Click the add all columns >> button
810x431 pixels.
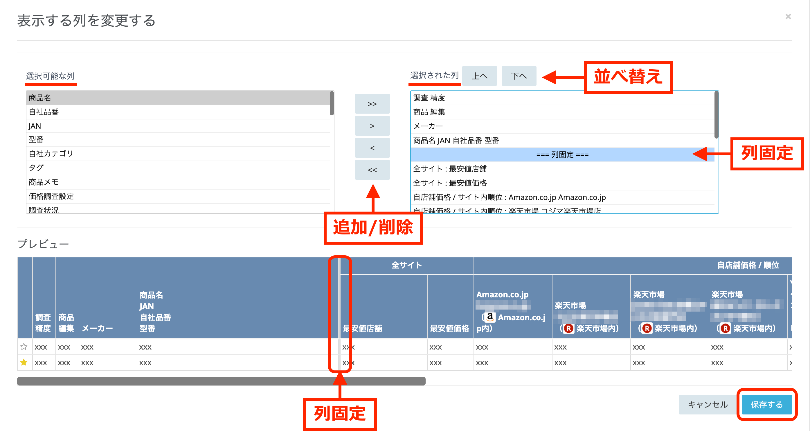(x=372, y=104)
